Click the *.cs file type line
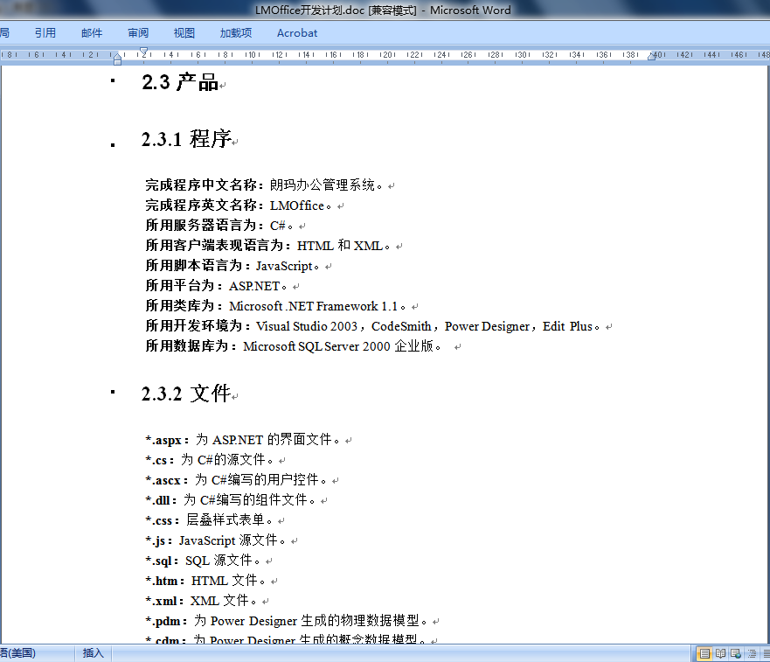Viewport: 770px width, 662px height. (x=209, y=460)
